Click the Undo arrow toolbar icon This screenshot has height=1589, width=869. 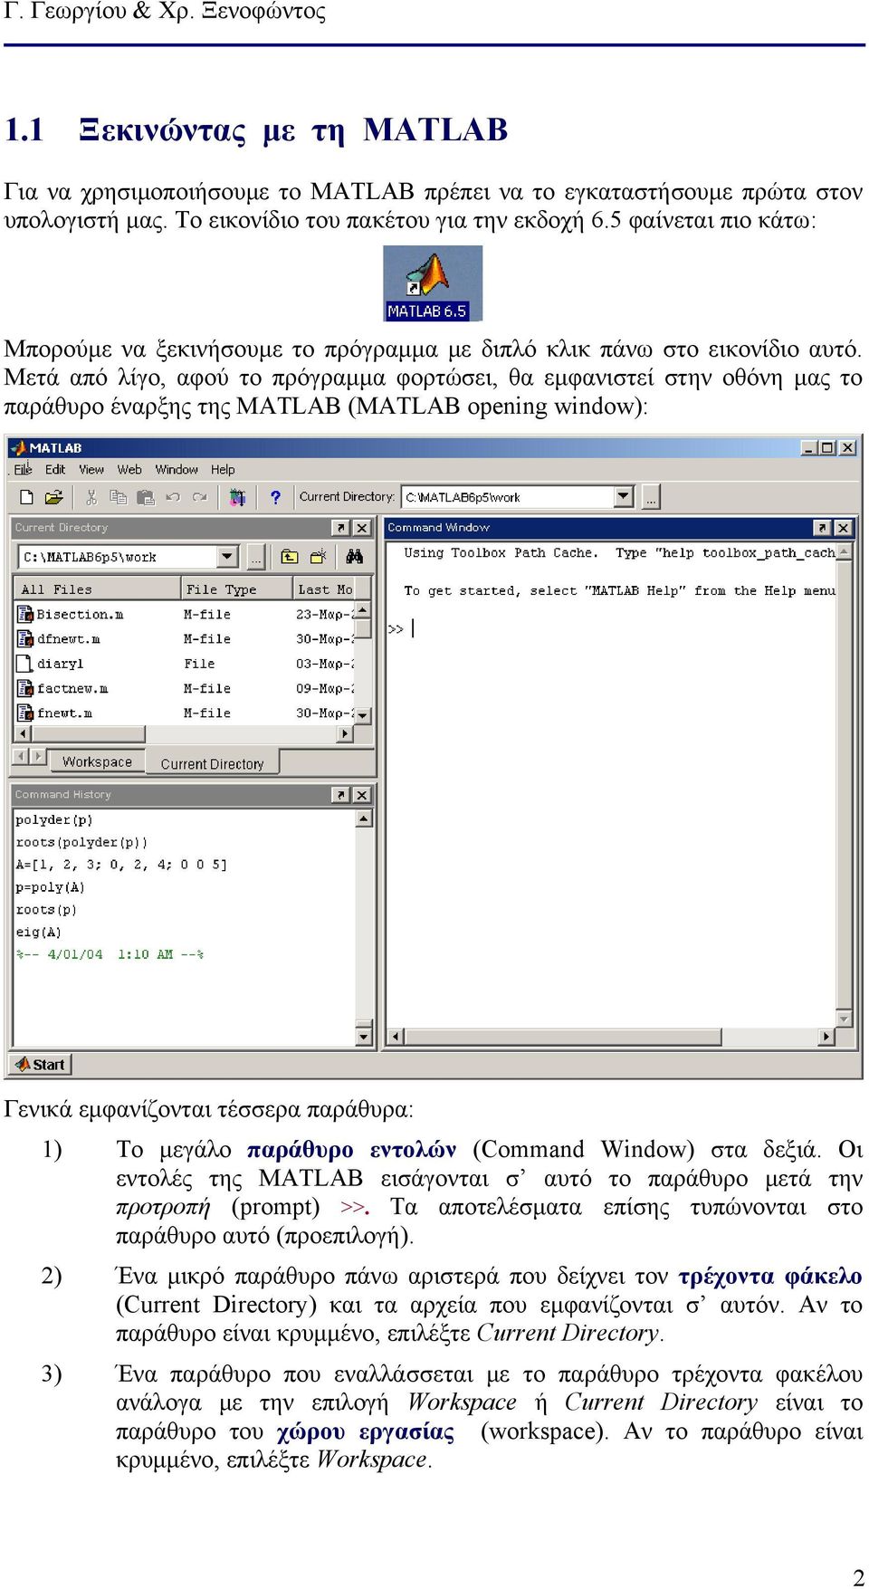tap(172, 496)
